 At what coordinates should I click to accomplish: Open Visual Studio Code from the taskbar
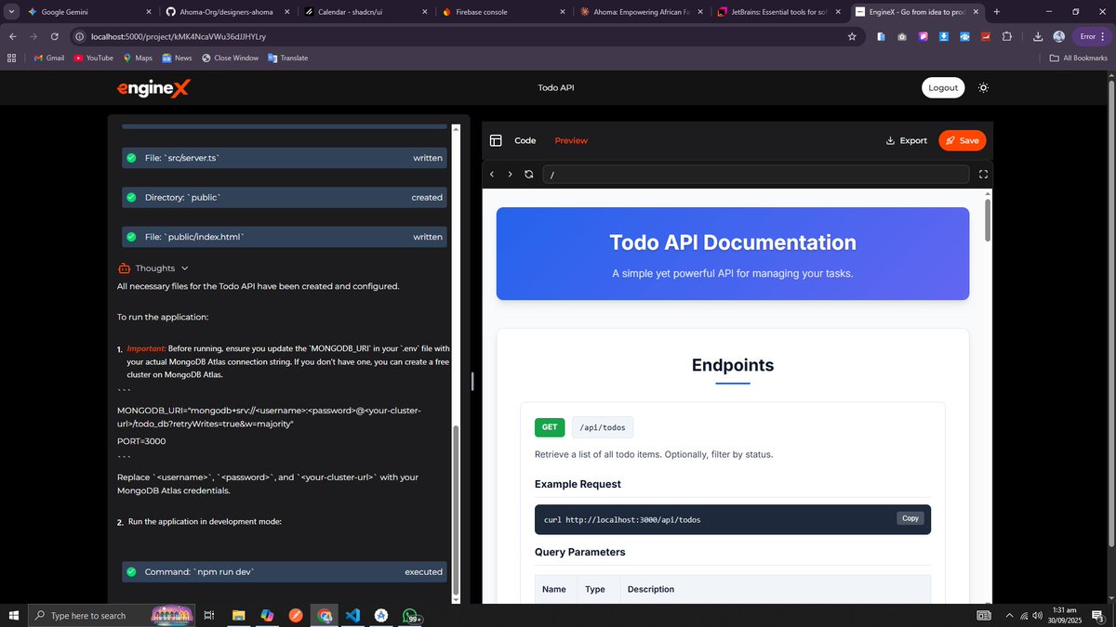pos(352,615)
